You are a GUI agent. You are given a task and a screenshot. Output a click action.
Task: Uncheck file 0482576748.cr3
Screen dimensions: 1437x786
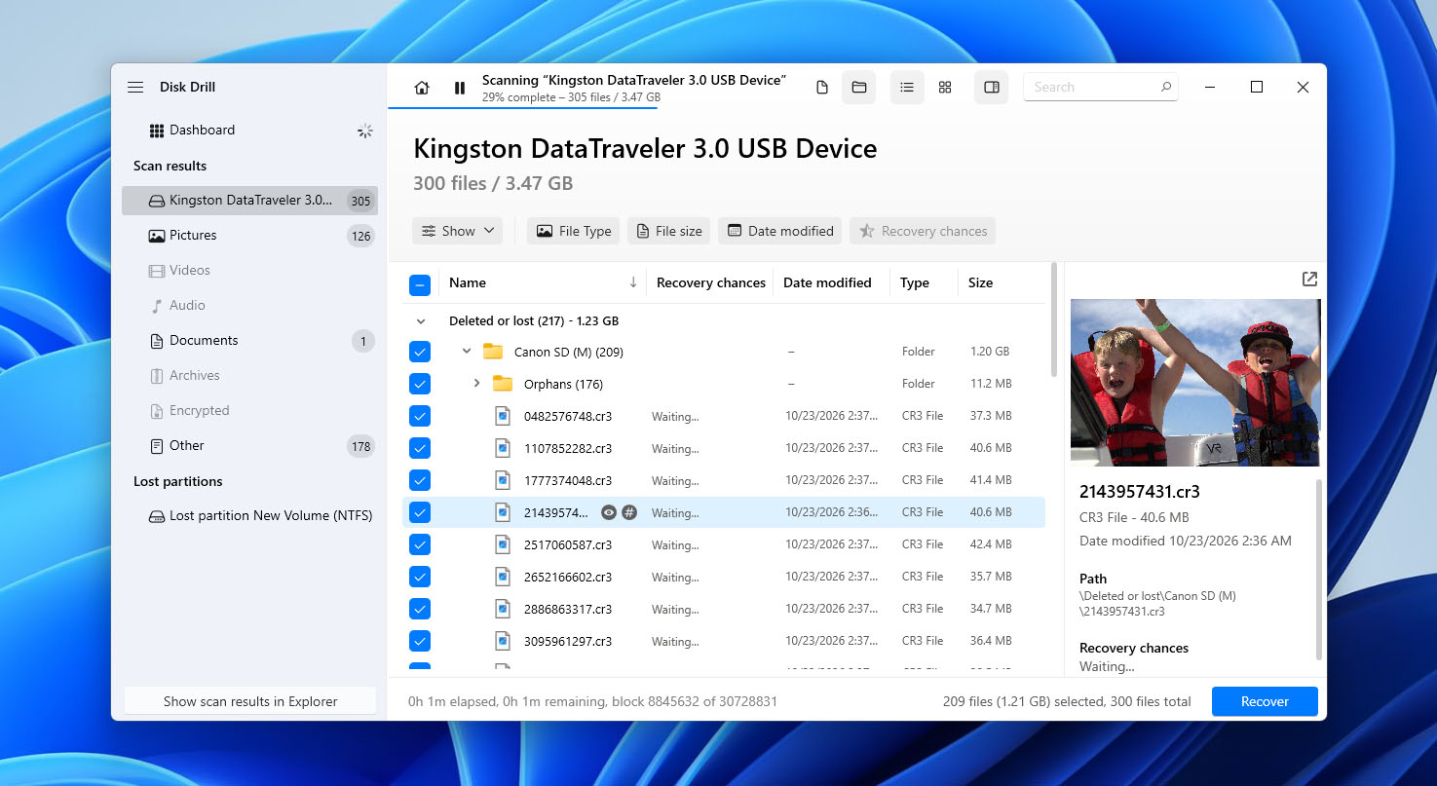420,416
